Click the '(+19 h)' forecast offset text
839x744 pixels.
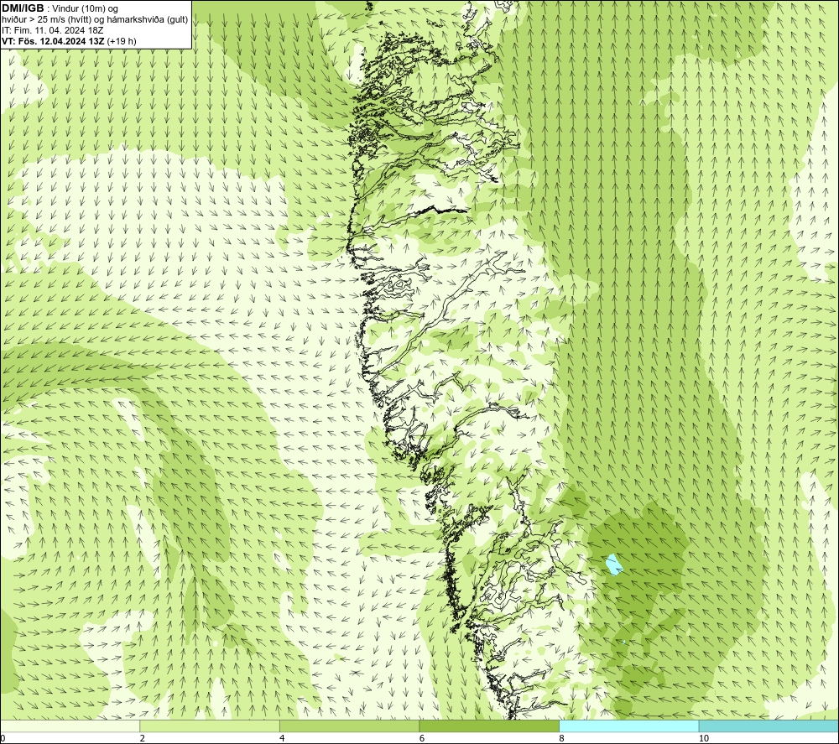122,40
